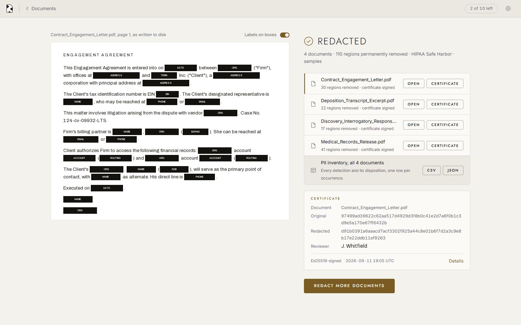Click '30 regions removed · certificate signed' text
The height and width of the screenshot is (325, 521).
point(358,87)
